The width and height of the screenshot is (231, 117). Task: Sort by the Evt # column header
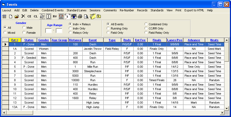pyautogui.click(x=15, y=40)
